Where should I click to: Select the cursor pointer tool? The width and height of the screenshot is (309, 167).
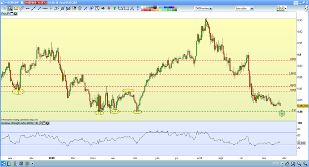click(5, 9)
